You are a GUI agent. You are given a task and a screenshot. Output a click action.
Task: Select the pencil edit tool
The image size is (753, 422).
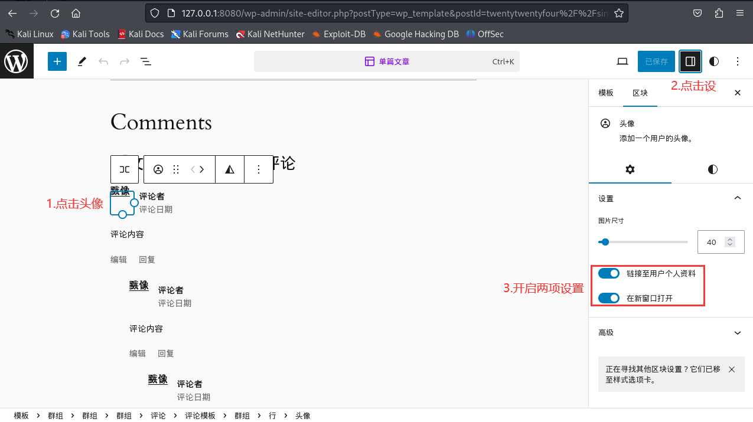tap(82, 61)
